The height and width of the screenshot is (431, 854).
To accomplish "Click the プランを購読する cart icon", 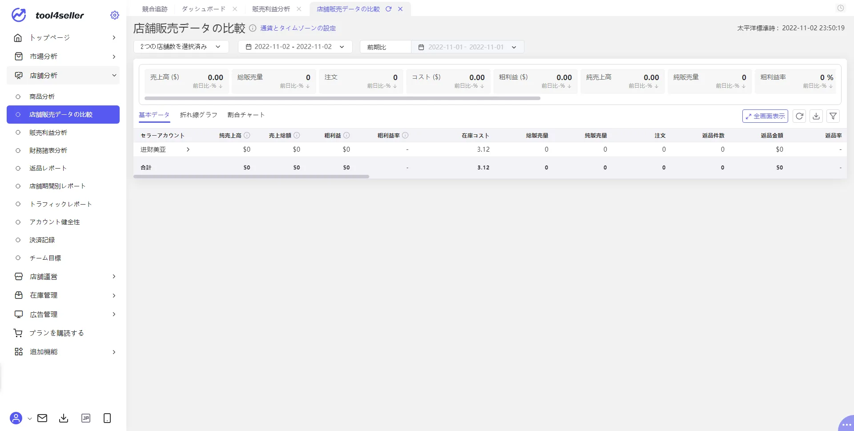I will [x=18, y=333].
